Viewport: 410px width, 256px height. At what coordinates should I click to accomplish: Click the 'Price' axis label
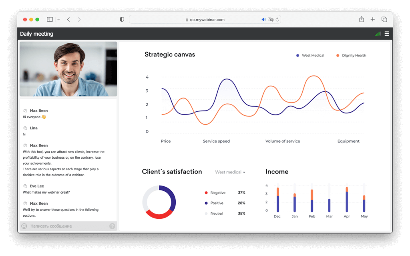(166, 141)
